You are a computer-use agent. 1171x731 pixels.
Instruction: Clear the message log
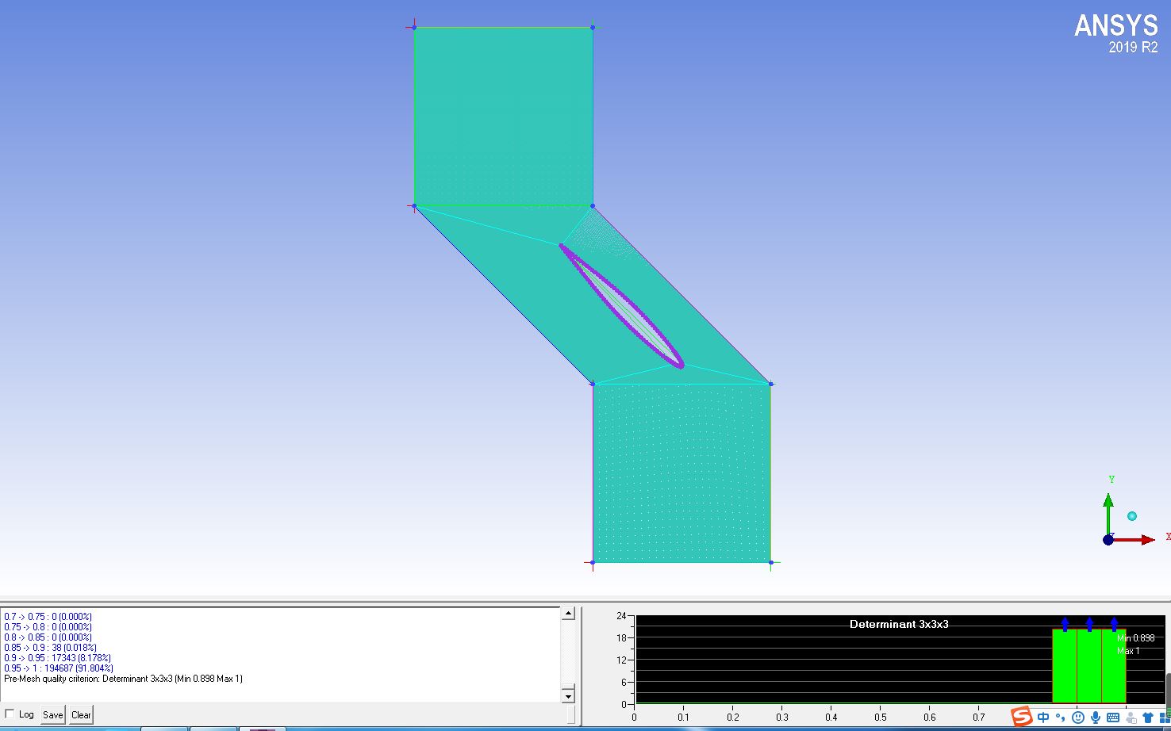(x=81, y=714)
